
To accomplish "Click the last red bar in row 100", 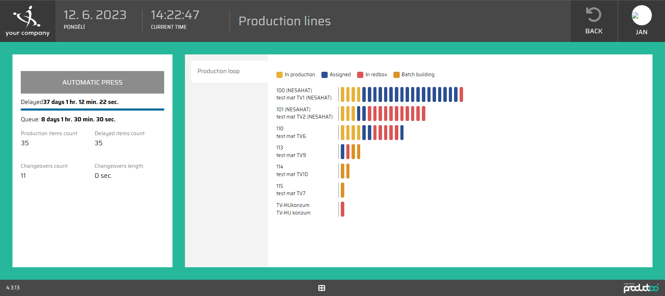I will [461, 95].
